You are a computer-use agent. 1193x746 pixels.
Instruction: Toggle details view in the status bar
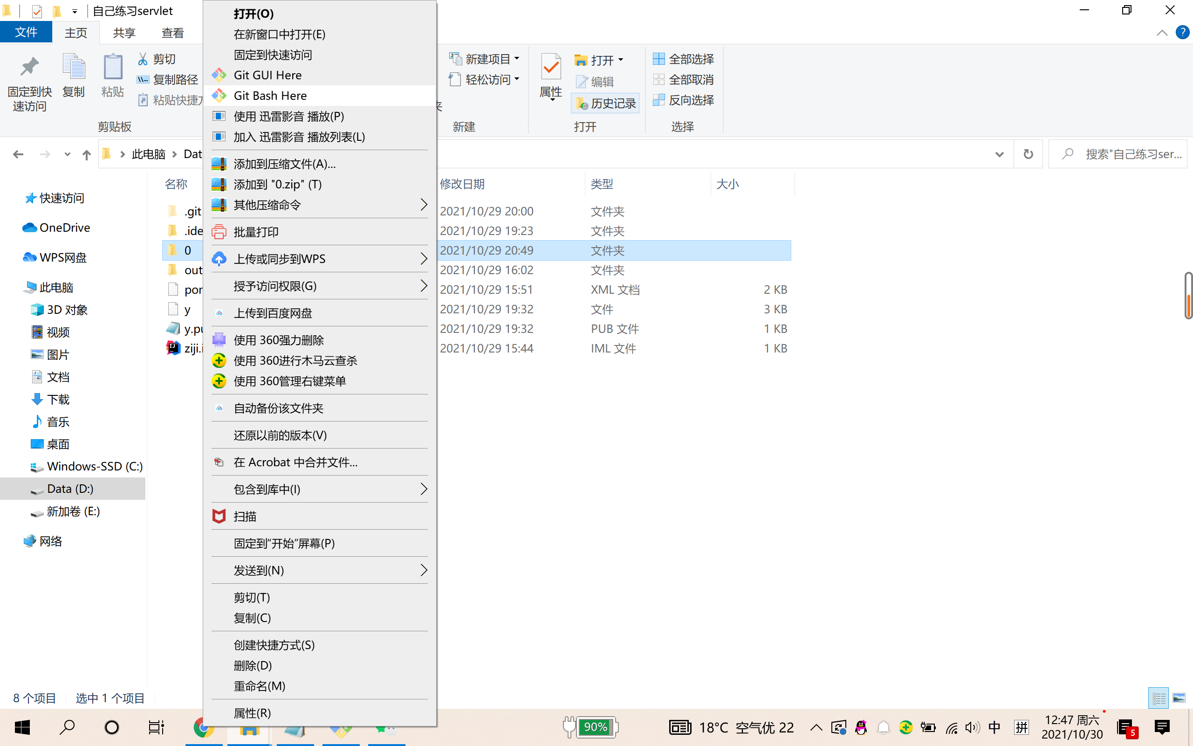(1158, 698)
